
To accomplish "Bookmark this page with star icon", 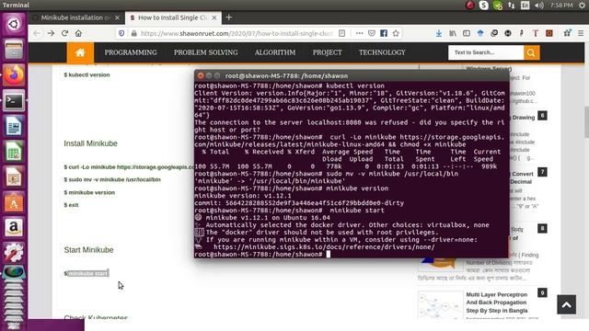I will pyautogui.click(x=396, y=33).
